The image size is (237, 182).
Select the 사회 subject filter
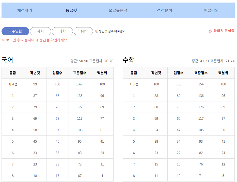tap(40, 31)
